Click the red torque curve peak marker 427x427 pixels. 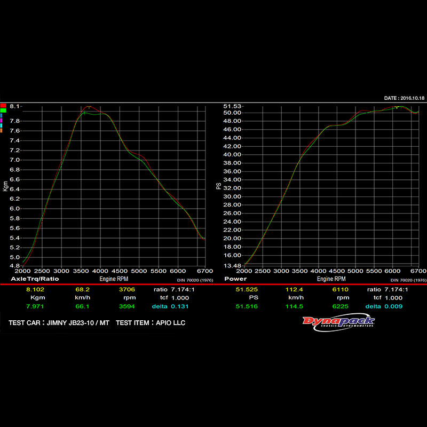[x=89, y=107]
